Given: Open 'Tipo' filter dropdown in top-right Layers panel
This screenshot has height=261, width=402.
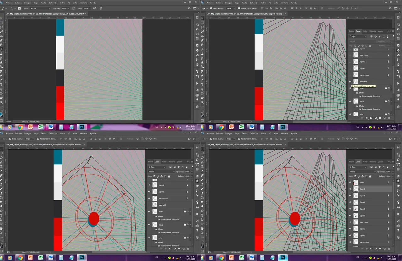Looking at the screenshot, I should pyautogui.click(x=357, y=36).
